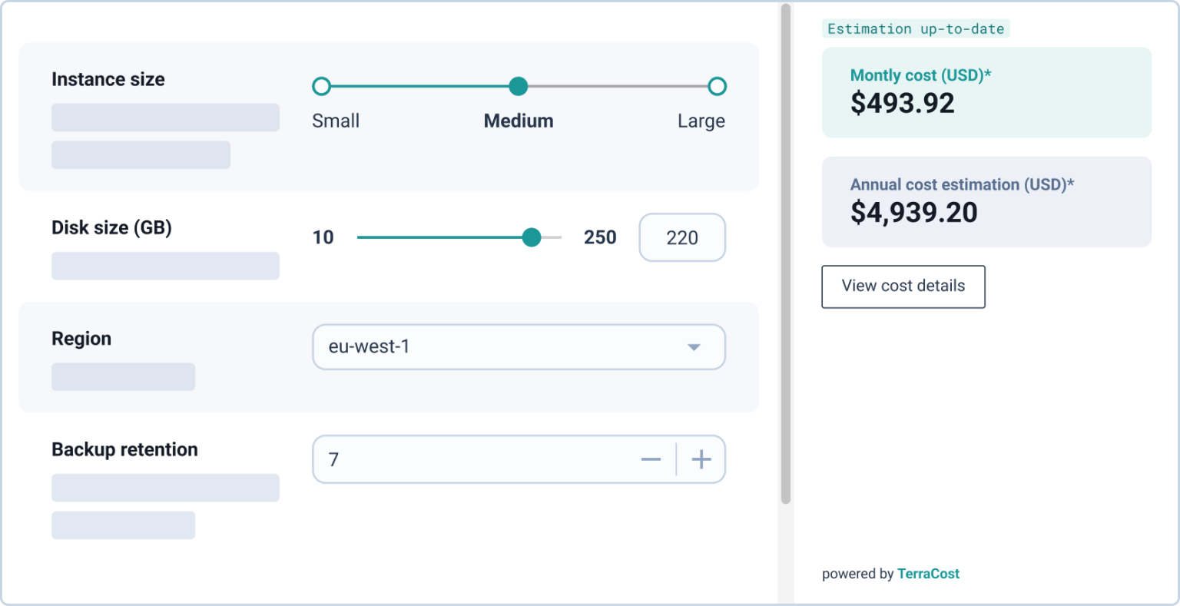
Task: Select the Large instance size marker
Action: (716, 86)
